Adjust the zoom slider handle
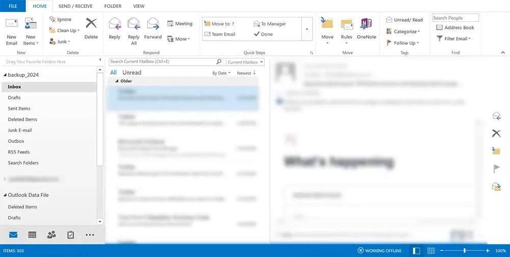The width and height of the screenshot is (510, 257). [x=465, y=250]
